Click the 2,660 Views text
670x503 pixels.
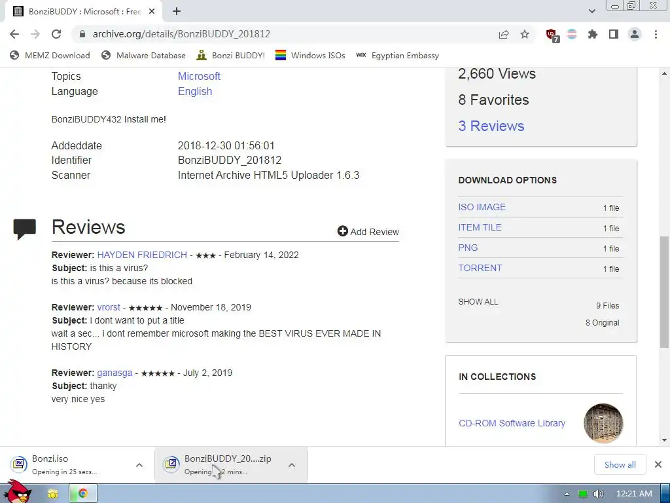coord(497,73)
